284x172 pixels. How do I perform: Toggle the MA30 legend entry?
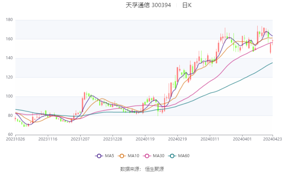(x=154, y=156)
